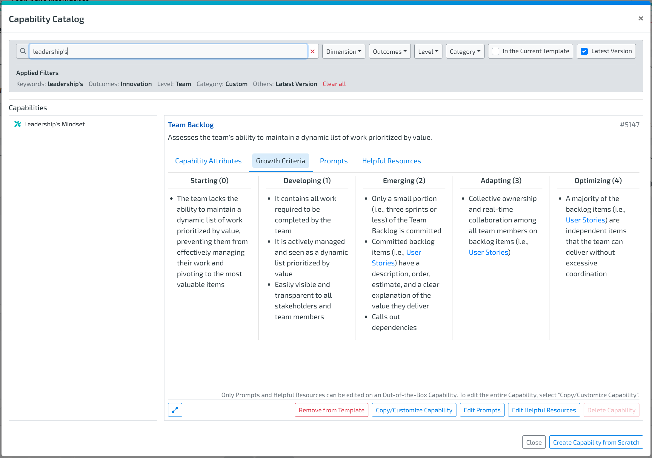The image size is (652, 458).
Task: Click the keyword search input field
Action: 168,51
